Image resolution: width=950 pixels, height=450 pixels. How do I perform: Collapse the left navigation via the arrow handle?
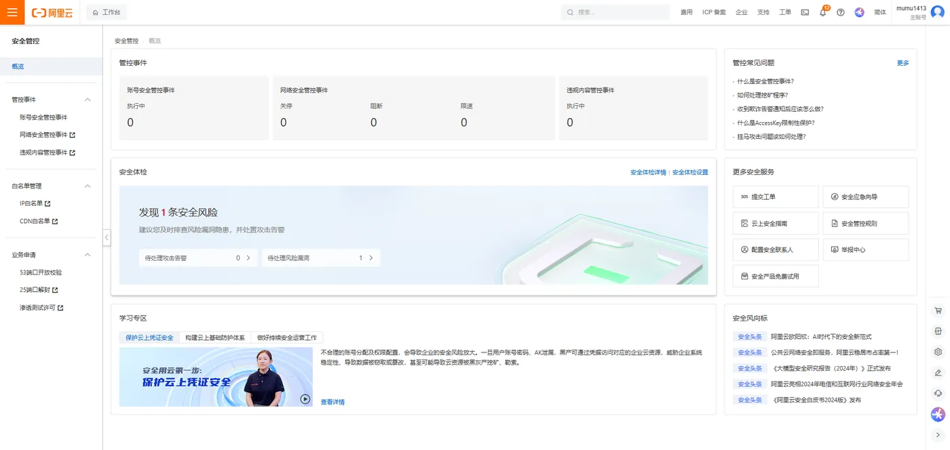click(107, 237)
